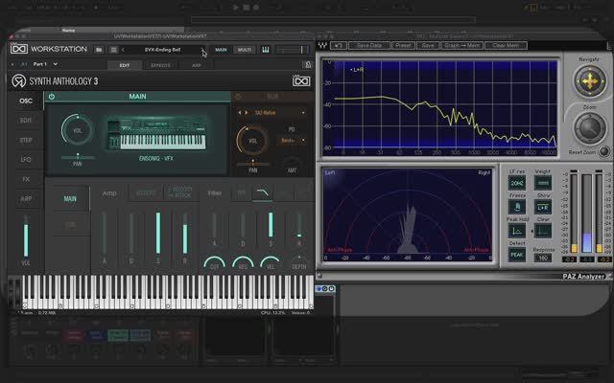
Task: Click the Waves logo in the PAZ Analyzer toolbar
Action: coord(322,45)
